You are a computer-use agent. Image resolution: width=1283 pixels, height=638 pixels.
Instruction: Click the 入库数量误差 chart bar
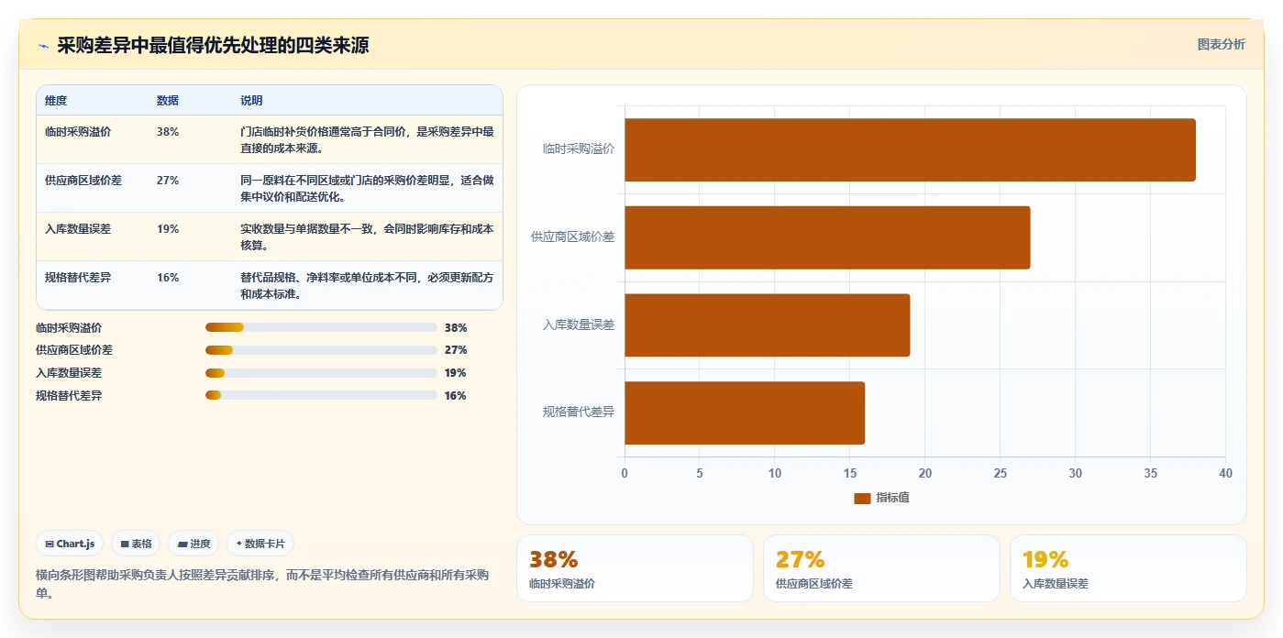tap(767, 325)
